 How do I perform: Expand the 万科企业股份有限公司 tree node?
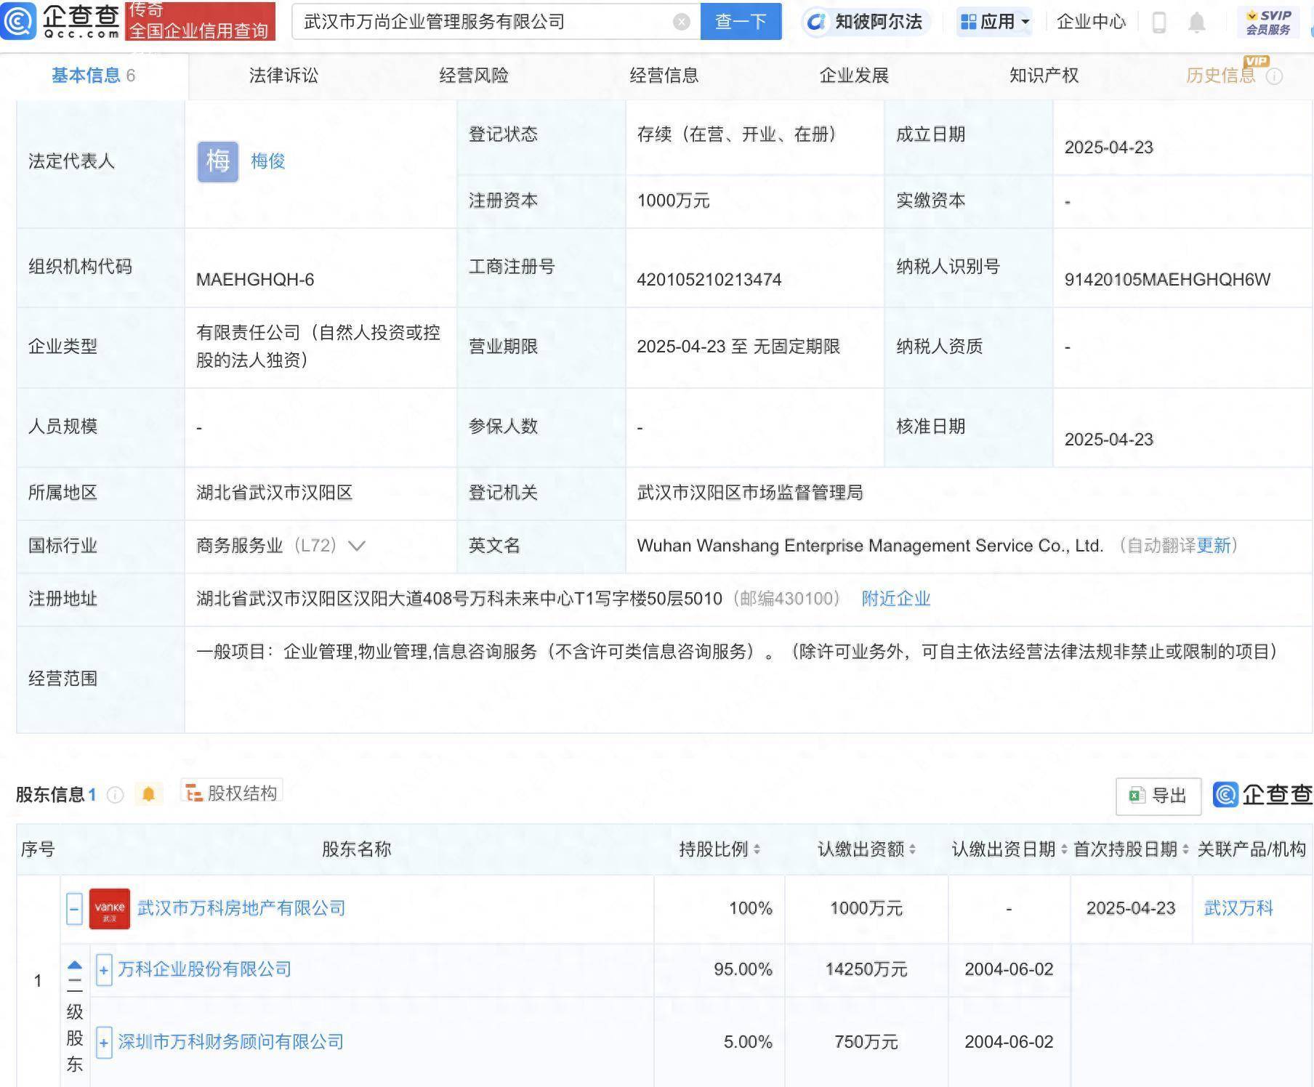(x=104, y=969)
